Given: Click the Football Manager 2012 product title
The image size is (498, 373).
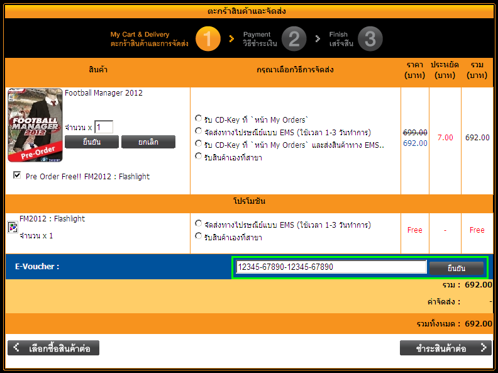Looking at the screenshot, I should click(x=104, y=92).
